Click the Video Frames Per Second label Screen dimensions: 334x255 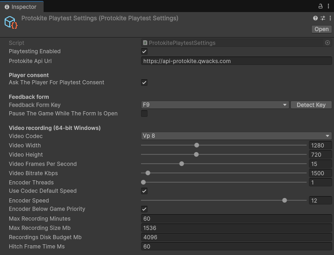click(43, 164)
